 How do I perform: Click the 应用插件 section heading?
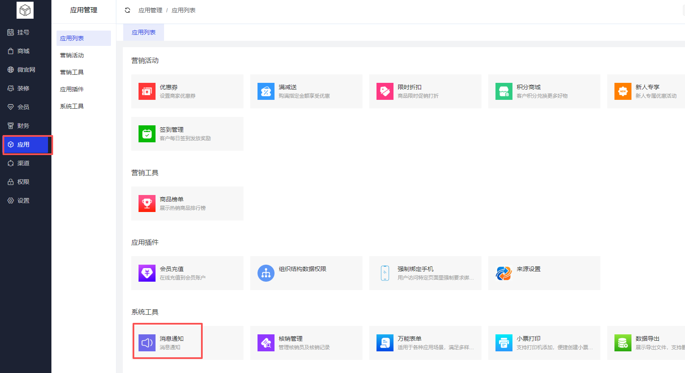coord(145,243)
